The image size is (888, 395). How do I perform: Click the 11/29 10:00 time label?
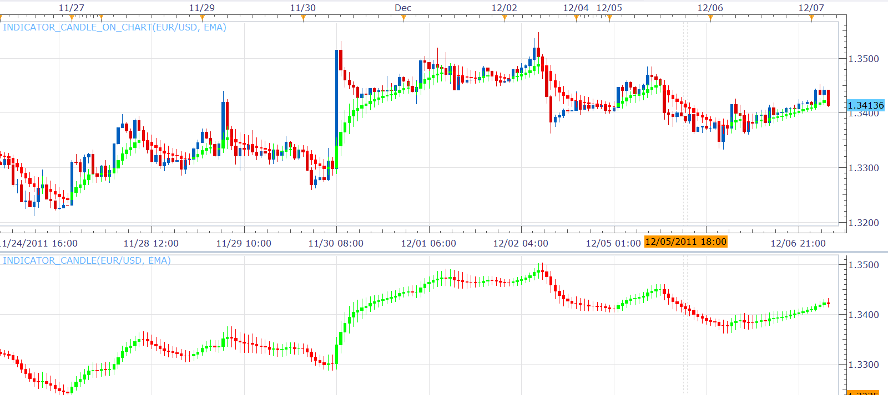244,243
